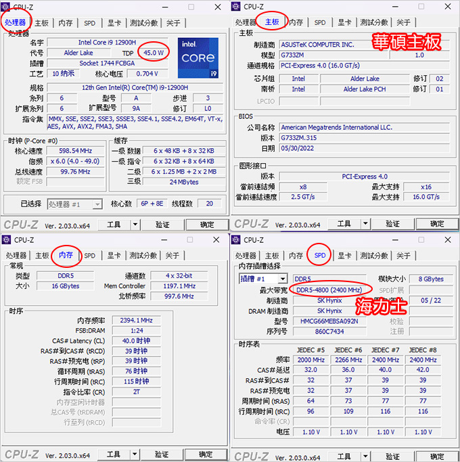The image size is (460, 462).
Task: Click the memory size 16 GBytes value
Action: point(66,286)
